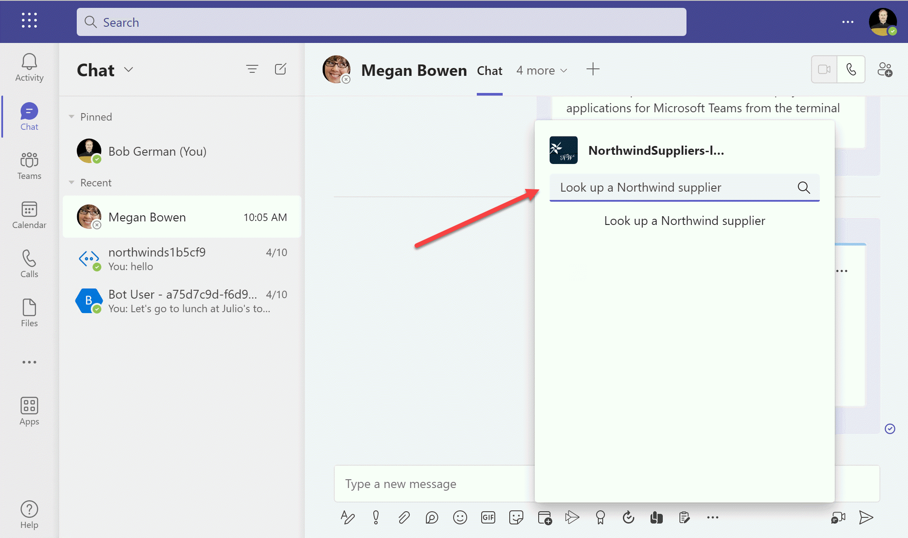Click the new compose chat icon
Screen dimensions: 908x538
281,68
